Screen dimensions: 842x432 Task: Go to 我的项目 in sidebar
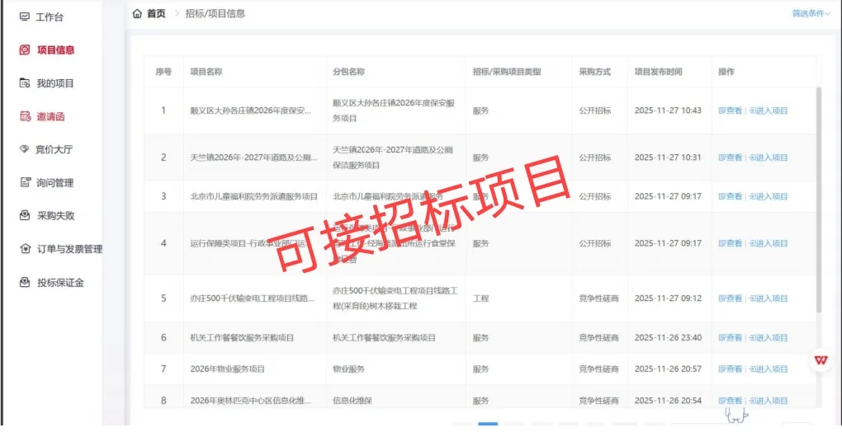click(x=55, y=83)
